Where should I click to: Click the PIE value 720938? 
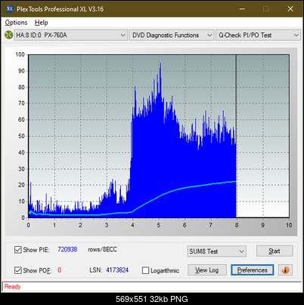click(67, 249)
